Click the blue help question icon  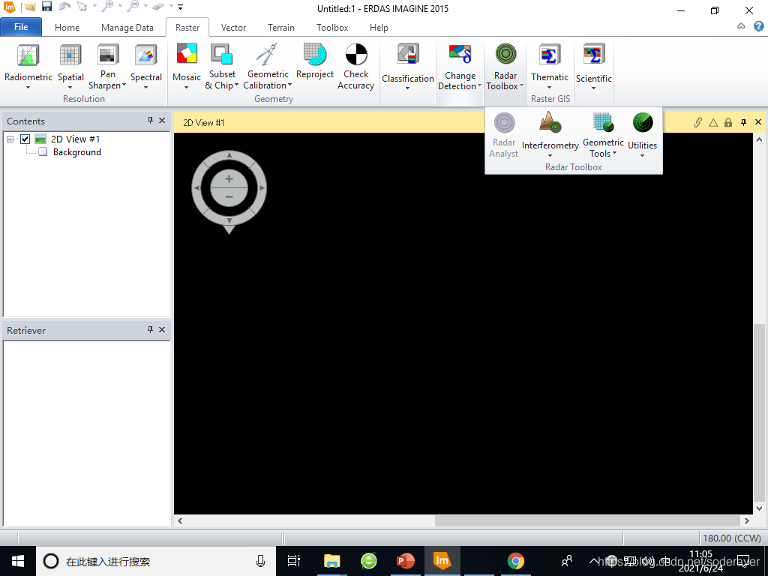tap(759, 26)
